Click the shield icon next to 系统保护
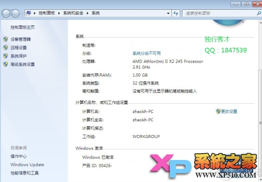The width and height of the screenshot is (262, 182). (x=5, y=56)
